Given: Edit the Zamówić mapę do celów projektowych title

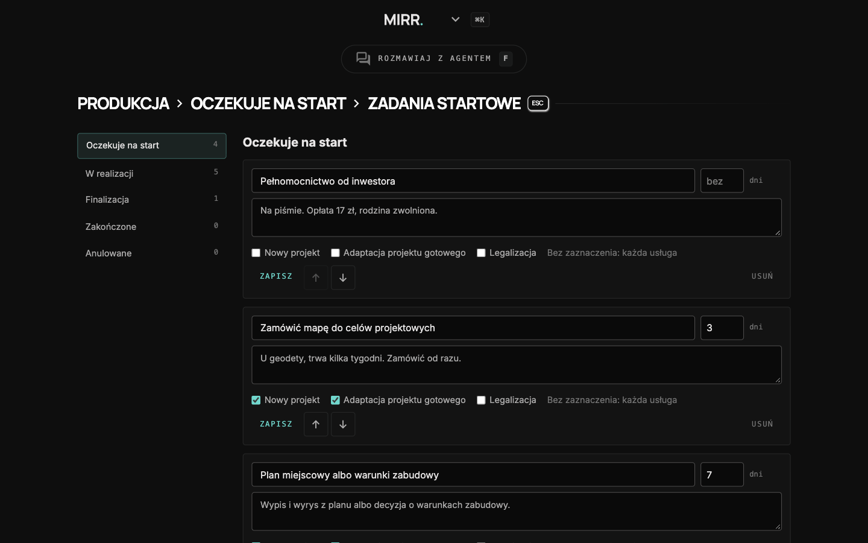Looking at the screenshot, I should [x=473, y=328].
